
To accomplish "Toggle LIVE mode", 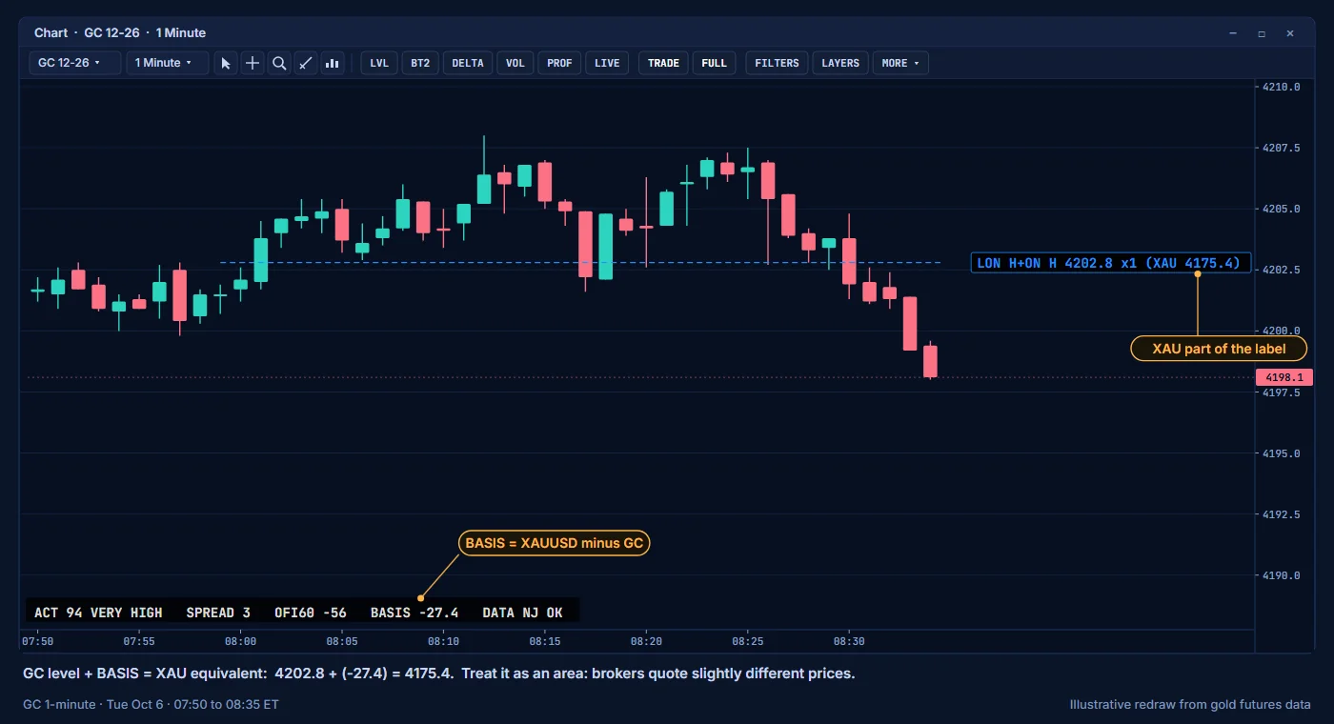I will pos(607,63).
